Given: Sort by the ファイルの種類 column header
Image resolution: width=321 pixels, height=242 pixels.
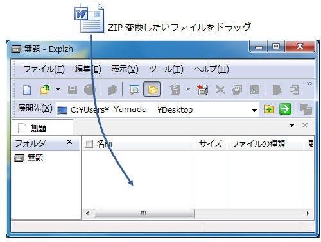Looking at the screenshot, I should coord(265,143).
